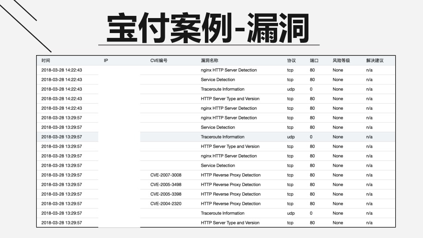
Task: Click the n/a cell in CVE-2007-3008 row
Action: click(369, 175)
